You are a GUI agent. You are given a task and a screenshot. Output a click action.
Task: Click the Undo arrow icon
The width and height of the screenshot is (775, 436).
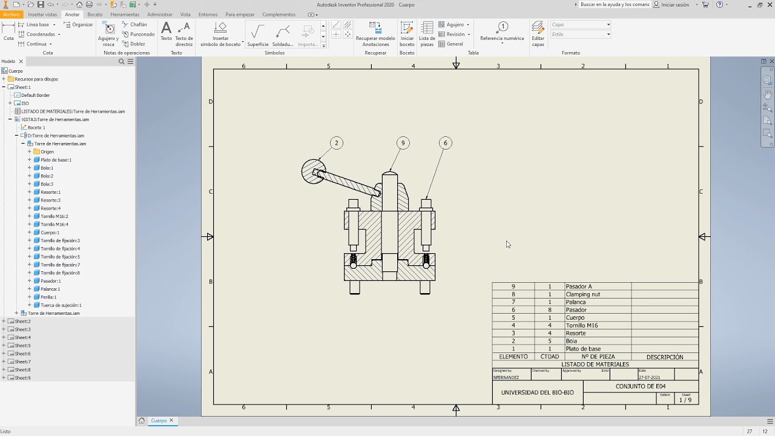pyautogui.click(x=51, y=4)
